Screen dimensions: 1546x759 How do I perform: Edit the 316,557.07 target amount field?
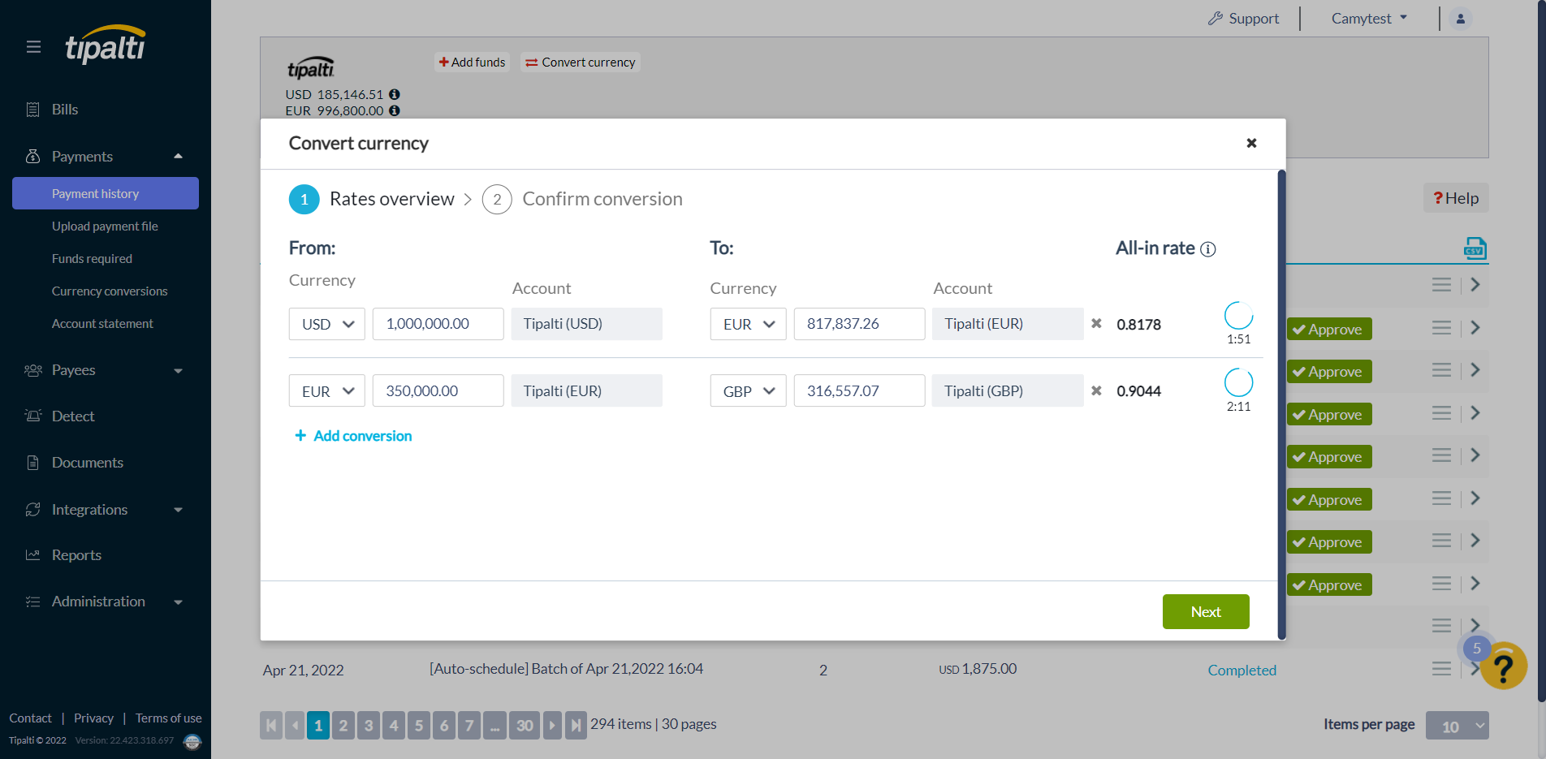[x=859, y=390]
